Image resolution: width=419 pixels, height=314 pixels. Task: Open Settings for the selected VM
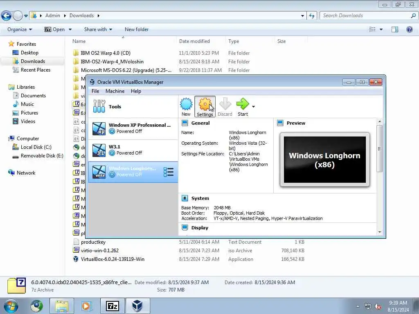(x=205, y=107)
